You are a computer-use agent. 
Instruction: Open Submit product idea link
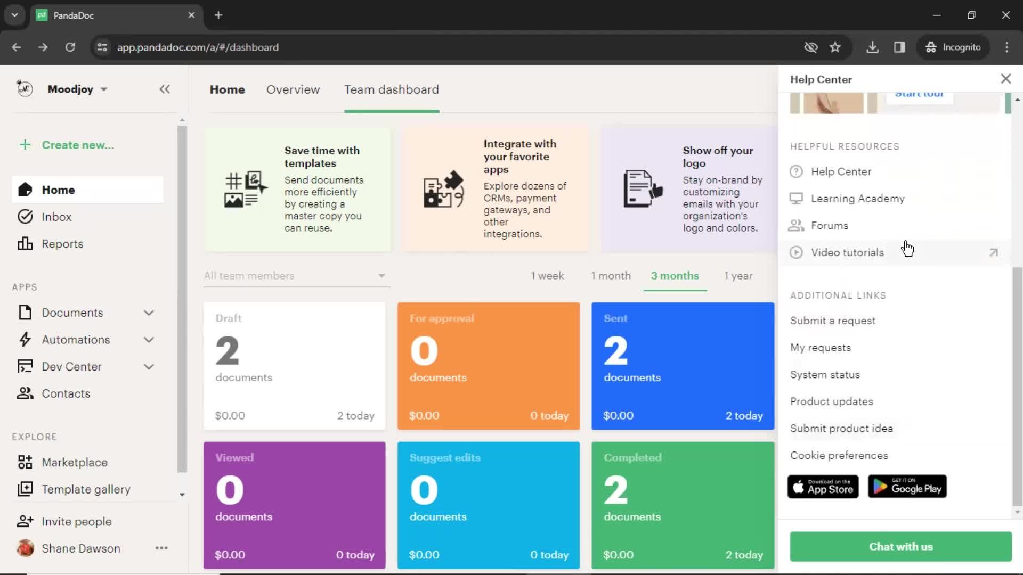(841, 428)
